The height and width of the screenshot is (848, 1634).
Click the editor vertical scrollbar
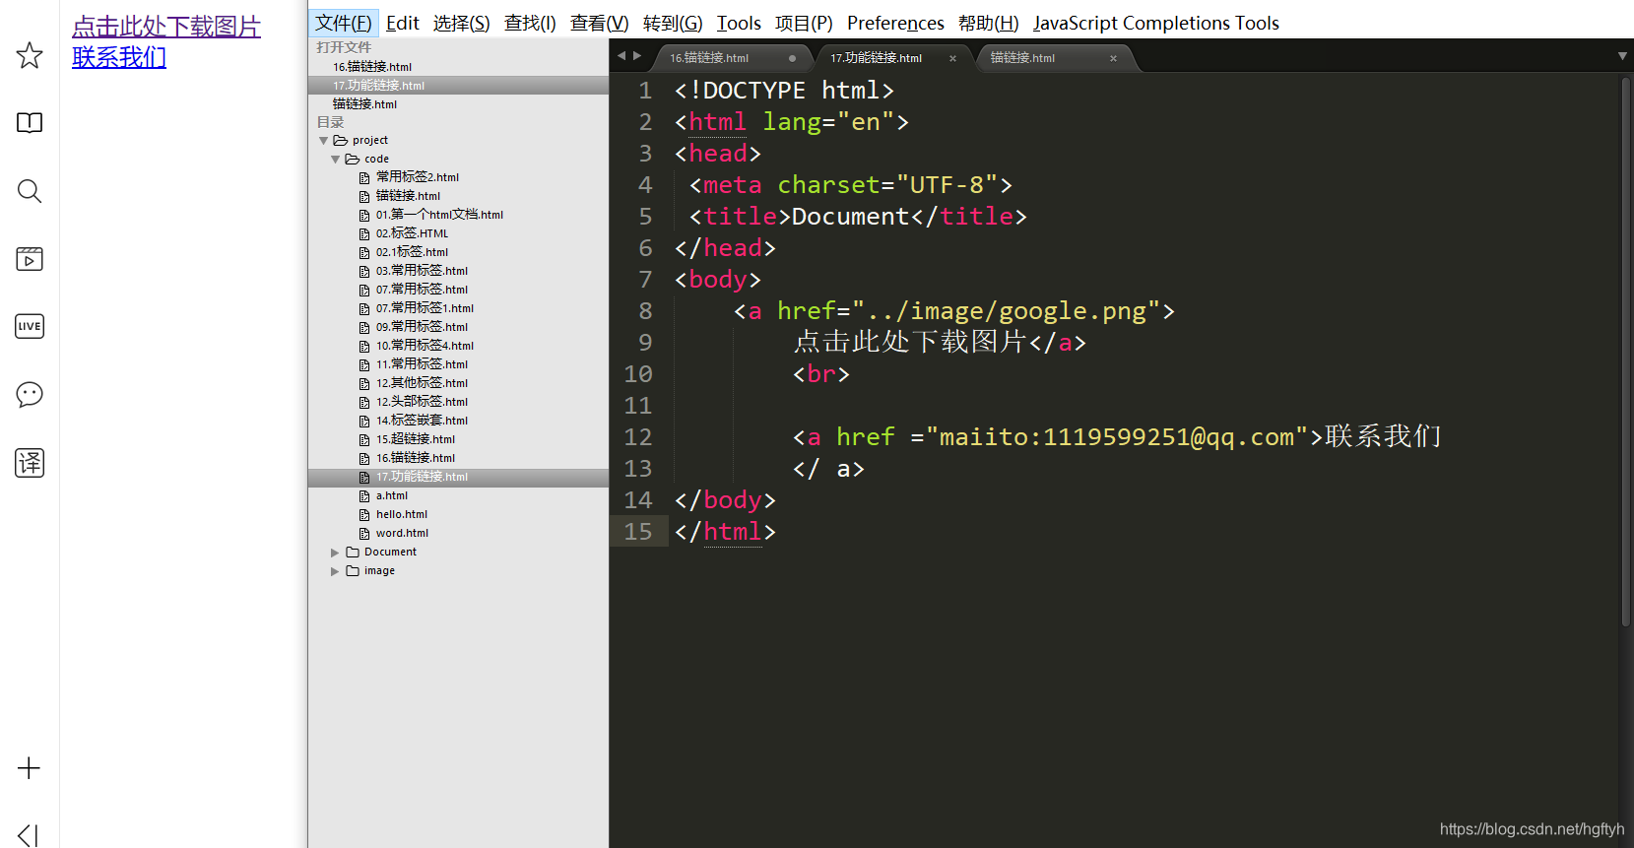point(1625,353)
